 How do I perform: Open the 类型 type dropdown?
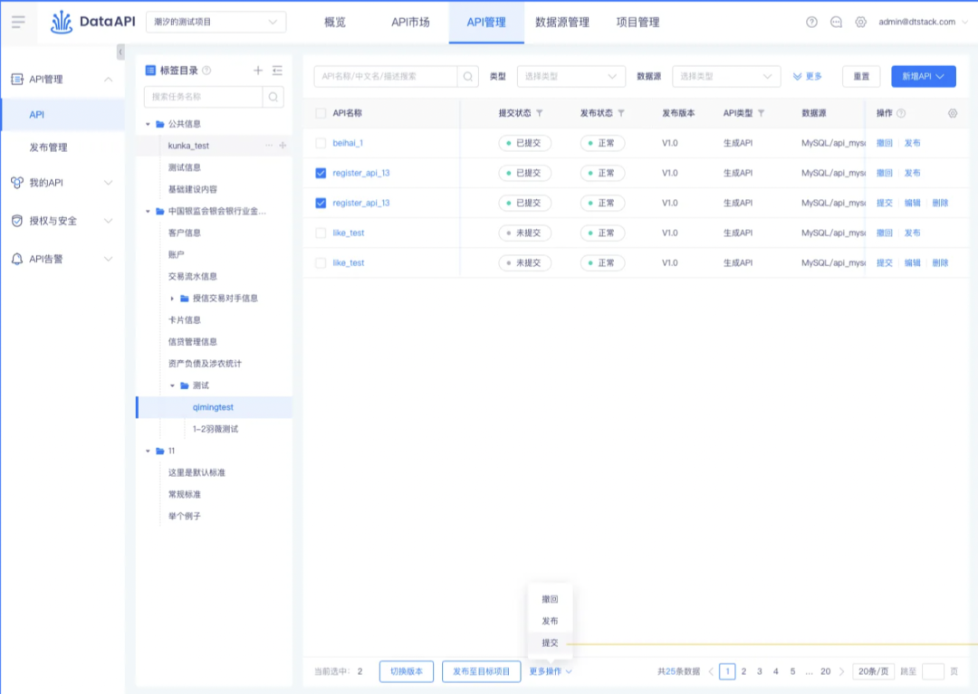click(570, 77)
